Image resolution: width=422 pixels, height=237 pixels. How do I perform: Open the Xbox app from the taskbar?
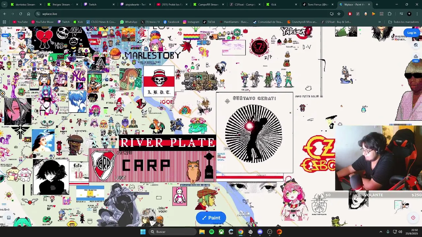pos(221,232)
